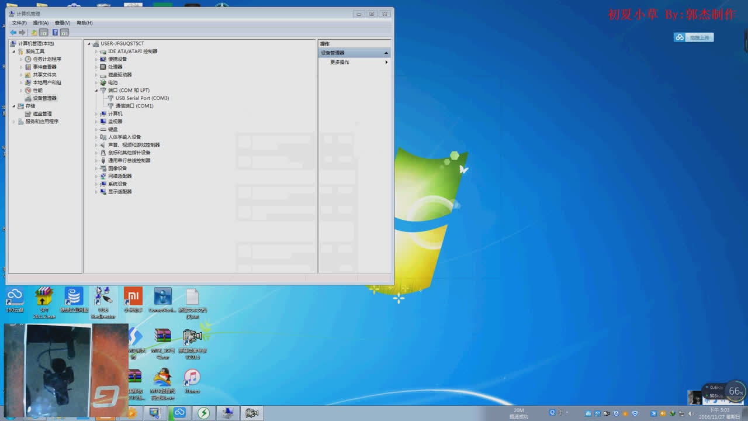Screen dimensions: 748x421
Task: Click the Up one level folder icon
Action: point(34,33)
